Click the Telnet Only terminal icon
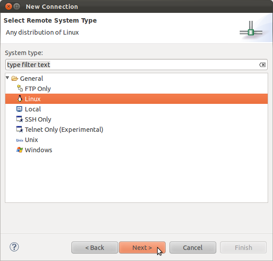This screenshot has height=261, width=273. click(20, 129)
